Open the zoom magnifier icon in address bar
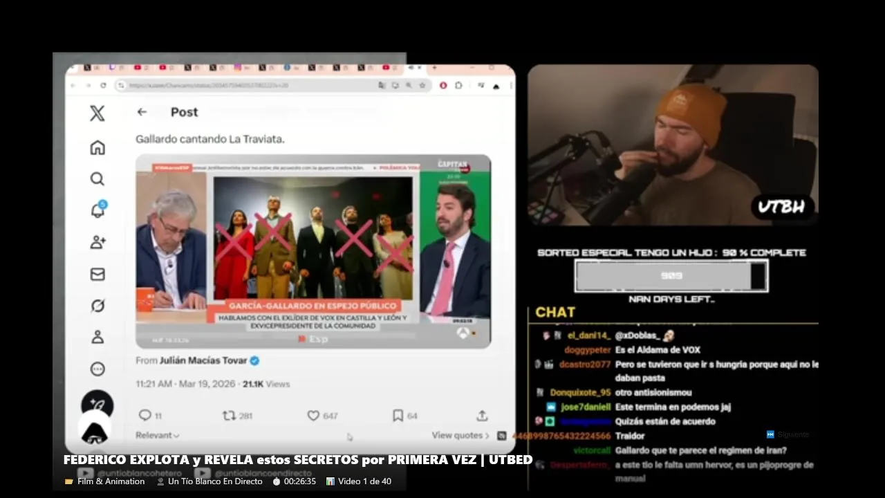Viewport: 885px width, 498px height. [x=409, y=85]
